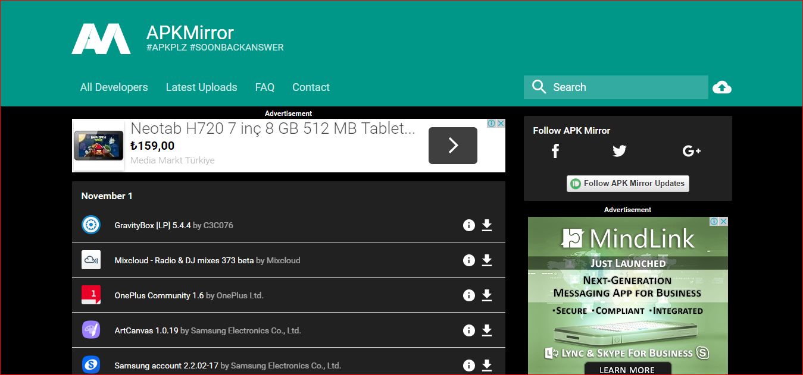The height and width of the screenshot is (375, 803).
Task: Click the APKMirror site title
Action: click(190, 32)
